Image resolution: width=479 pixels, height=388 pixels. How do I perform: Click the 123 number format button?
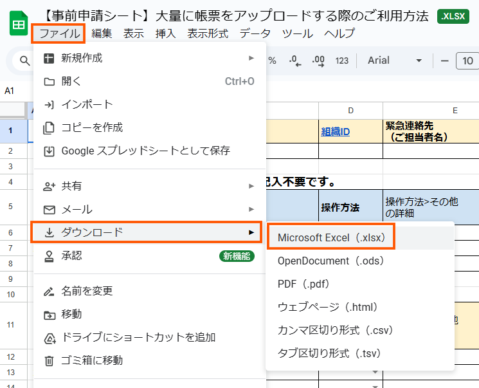click(342, 60)
